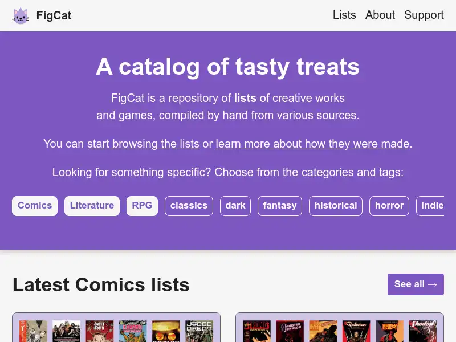Filter by the horror tag

click(x=389, y=206)
